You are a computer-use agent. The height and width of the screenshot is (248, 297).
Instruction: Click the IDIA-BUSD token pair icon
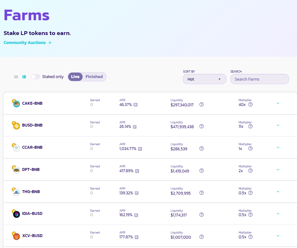[x=16, y=214]
